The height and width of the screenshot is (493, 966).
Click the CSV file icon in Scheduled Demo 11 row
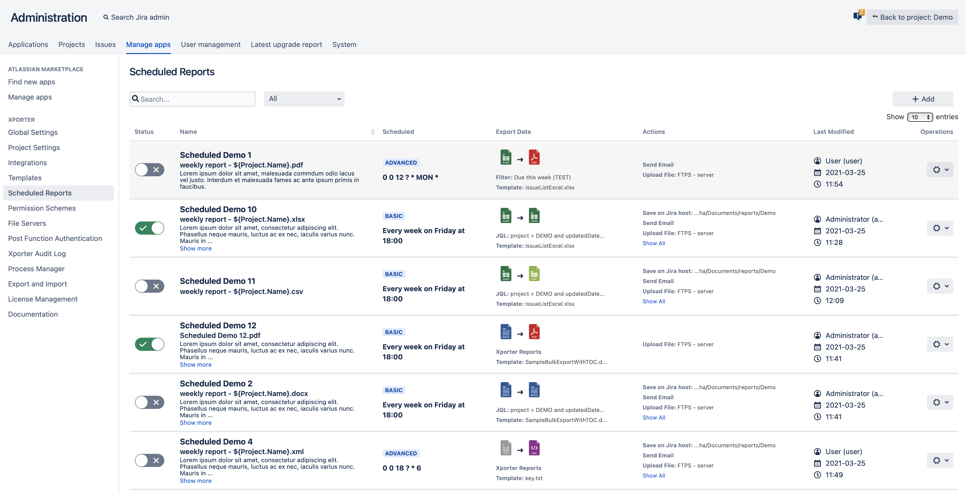click(x=534, y=274)
